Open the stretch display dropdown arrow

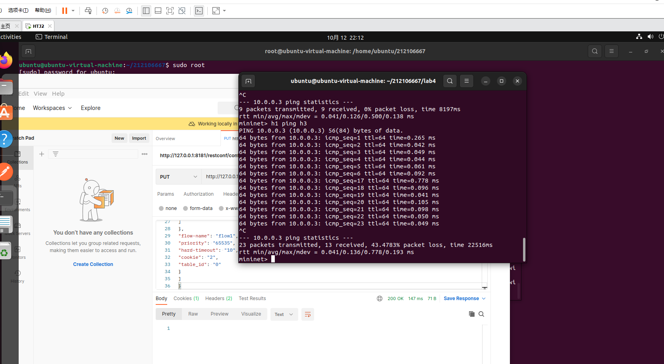[x=224, y=11]
